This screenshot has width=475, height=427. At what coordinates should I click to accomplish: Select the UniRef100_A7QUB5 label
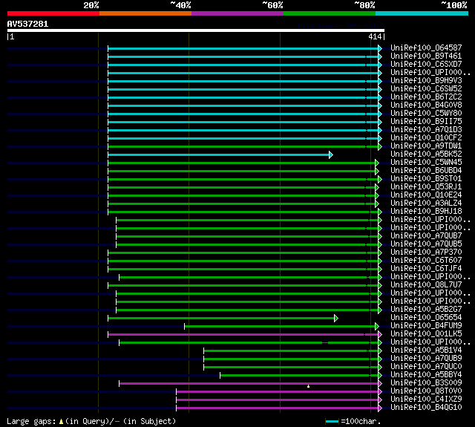click(426, 244)
